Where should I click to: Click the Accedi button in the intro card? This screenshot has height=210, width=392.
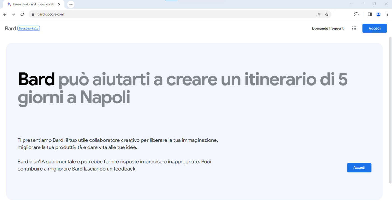pyautogui.click(x=359, y=167)
